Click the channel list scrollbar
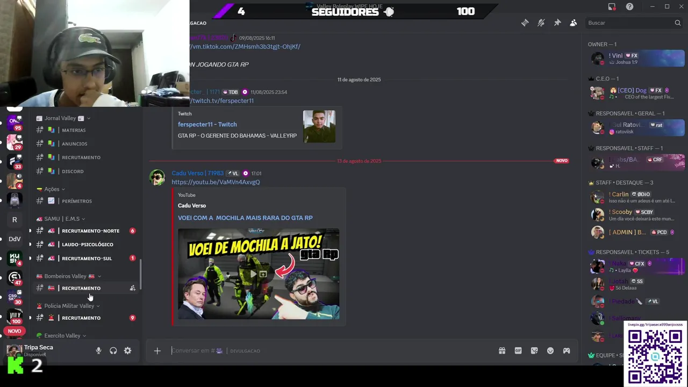 click(x=141, y=274)
